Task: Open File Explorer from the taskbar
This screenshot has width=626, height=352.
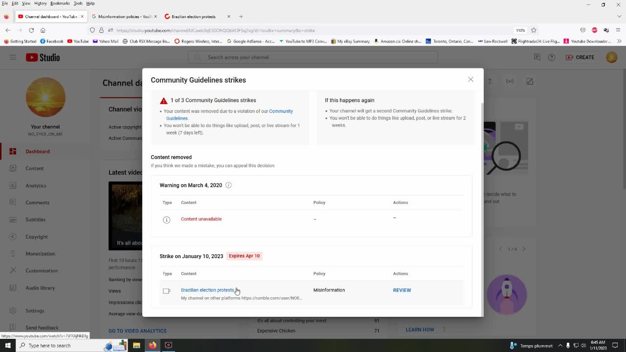Action: tap(136, 345)
